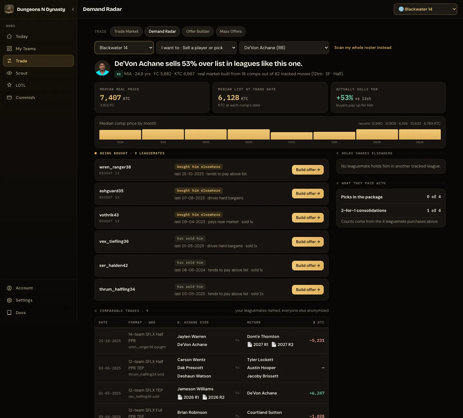463x418 pixels.
Task: Navigate to My Teams
Action: pyautogui.click(x=38, y=49)
